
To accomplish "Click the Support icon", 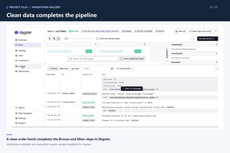I will click(x=16, y=123).
